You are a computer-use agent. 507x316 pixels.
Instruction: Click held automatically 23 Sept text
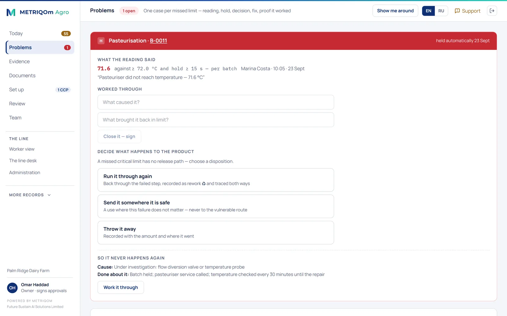click(463, 41)
